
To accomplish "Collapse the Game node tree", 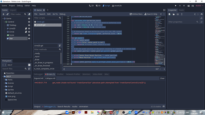I will (3, 18).
